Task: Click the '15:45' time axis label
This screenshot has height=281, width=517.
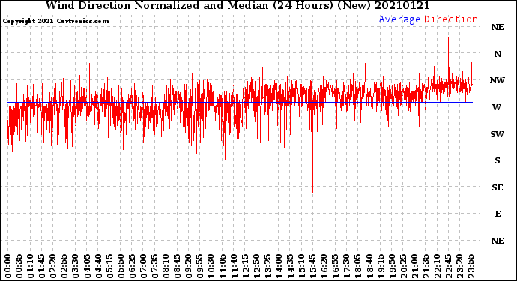Action: (312, 267)
